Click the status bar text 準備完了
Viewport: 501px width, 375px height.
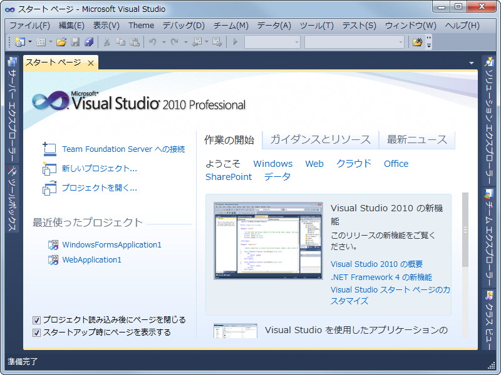[x=23, y=361]
